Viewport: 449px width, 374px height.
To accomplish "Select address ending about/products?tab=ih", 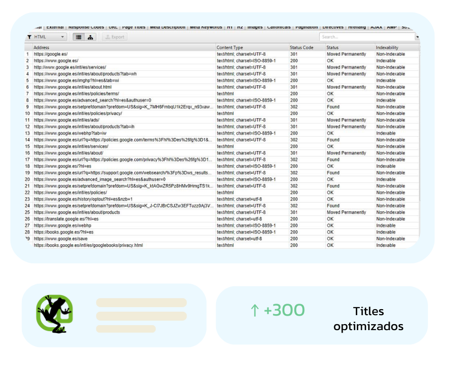I will [x=84, y=127].
